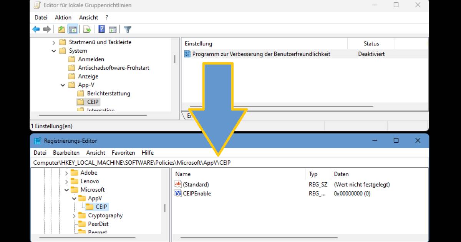Click the Adobe folder icon in registry tree
Viewport: 461px width, 242px height.
tap(74, 173)
